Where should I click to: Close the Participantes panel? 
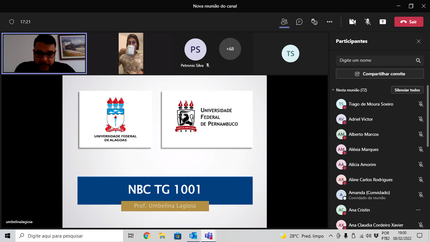[x=419, y=41]
